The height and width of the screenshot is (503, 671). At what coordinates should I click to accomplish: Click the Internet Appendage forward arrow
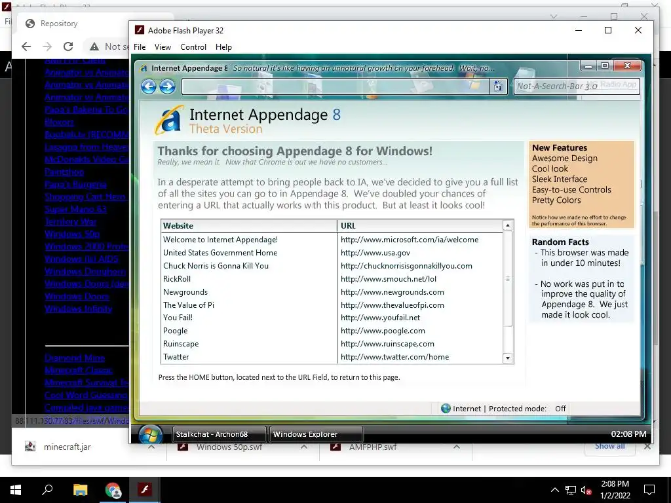point(167,86)
